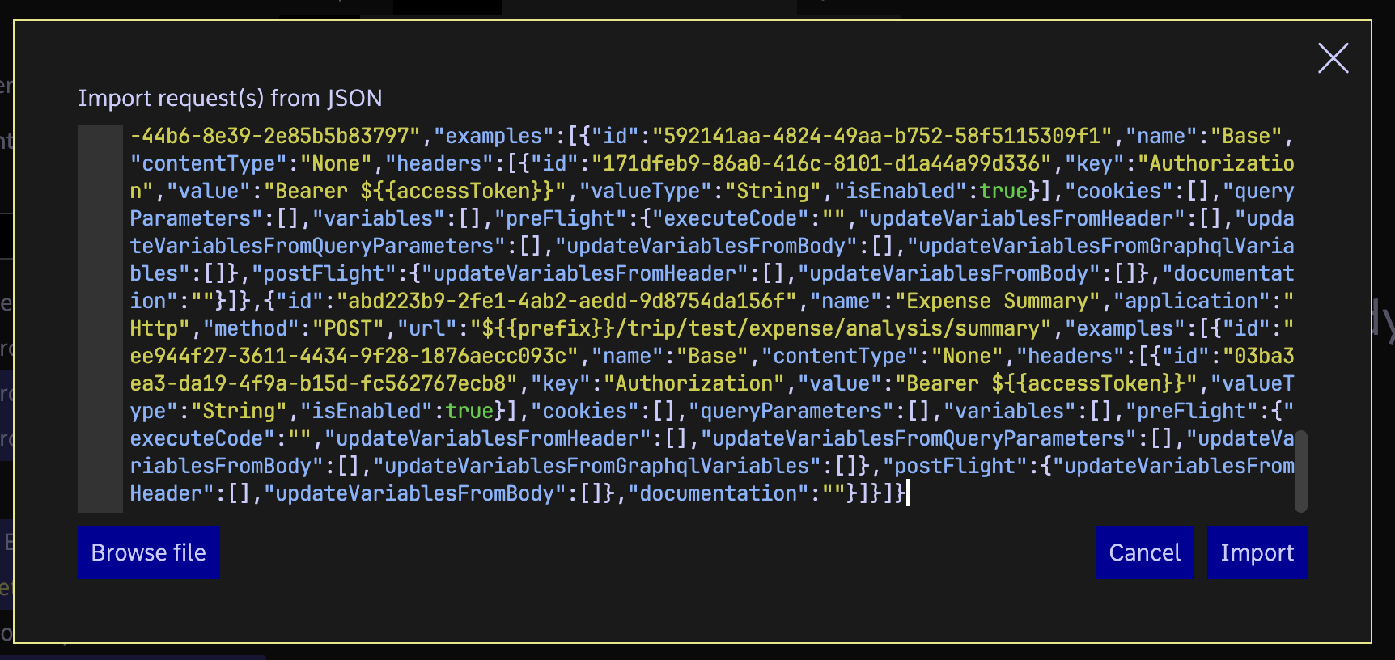
Task: Click the "examples" key on the first line
Action: [494, 137]
